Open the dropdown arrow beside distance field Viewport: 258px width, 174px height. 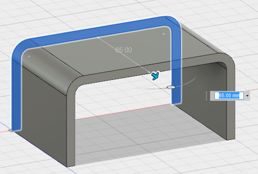[x=247, y=96]
